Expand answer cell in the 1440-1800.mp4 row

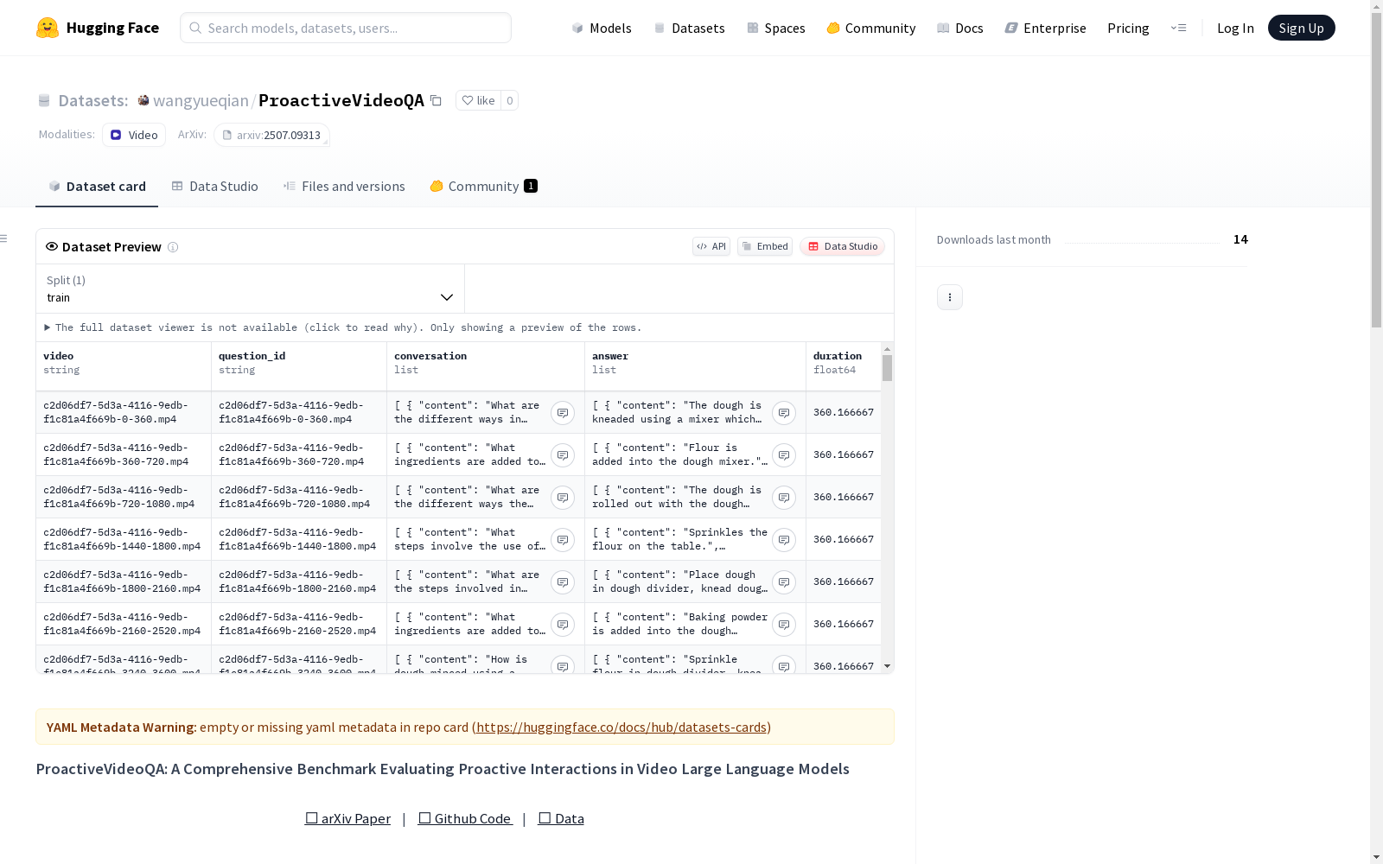click(784, 540)
